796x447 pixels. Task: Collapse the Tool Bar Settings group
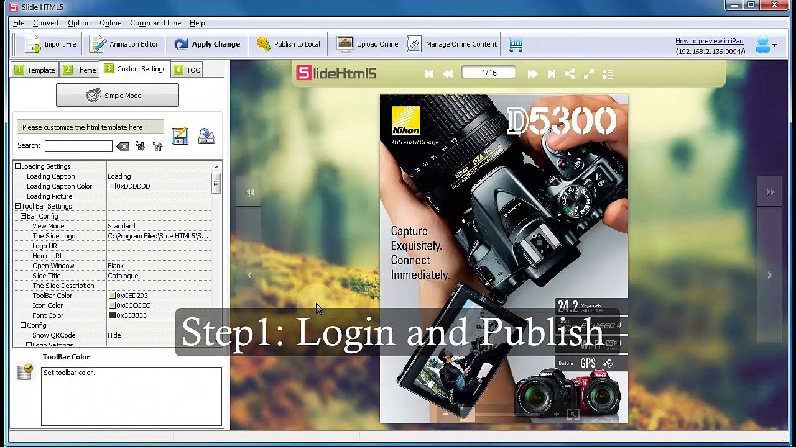coord(17,206)
